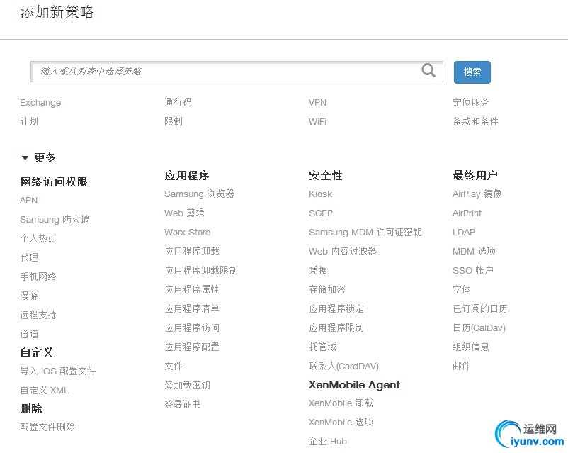Choose the XenMobile 选项 policy

[341, 423]
